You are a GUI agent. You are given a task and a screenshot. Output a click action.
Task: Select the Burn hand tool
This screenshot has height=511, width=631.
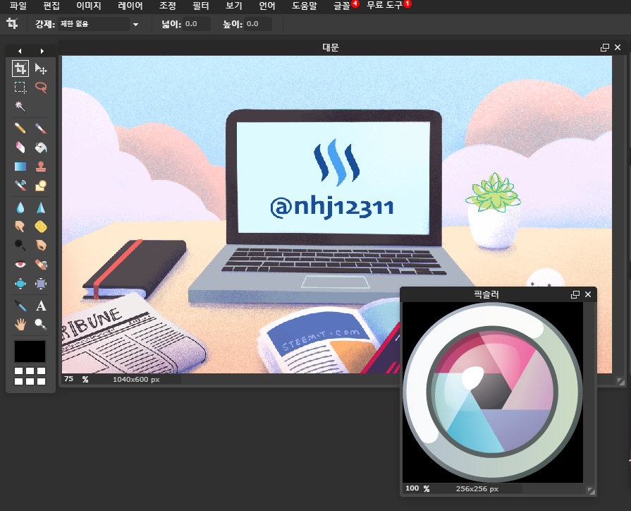click(x=41, y=245)
